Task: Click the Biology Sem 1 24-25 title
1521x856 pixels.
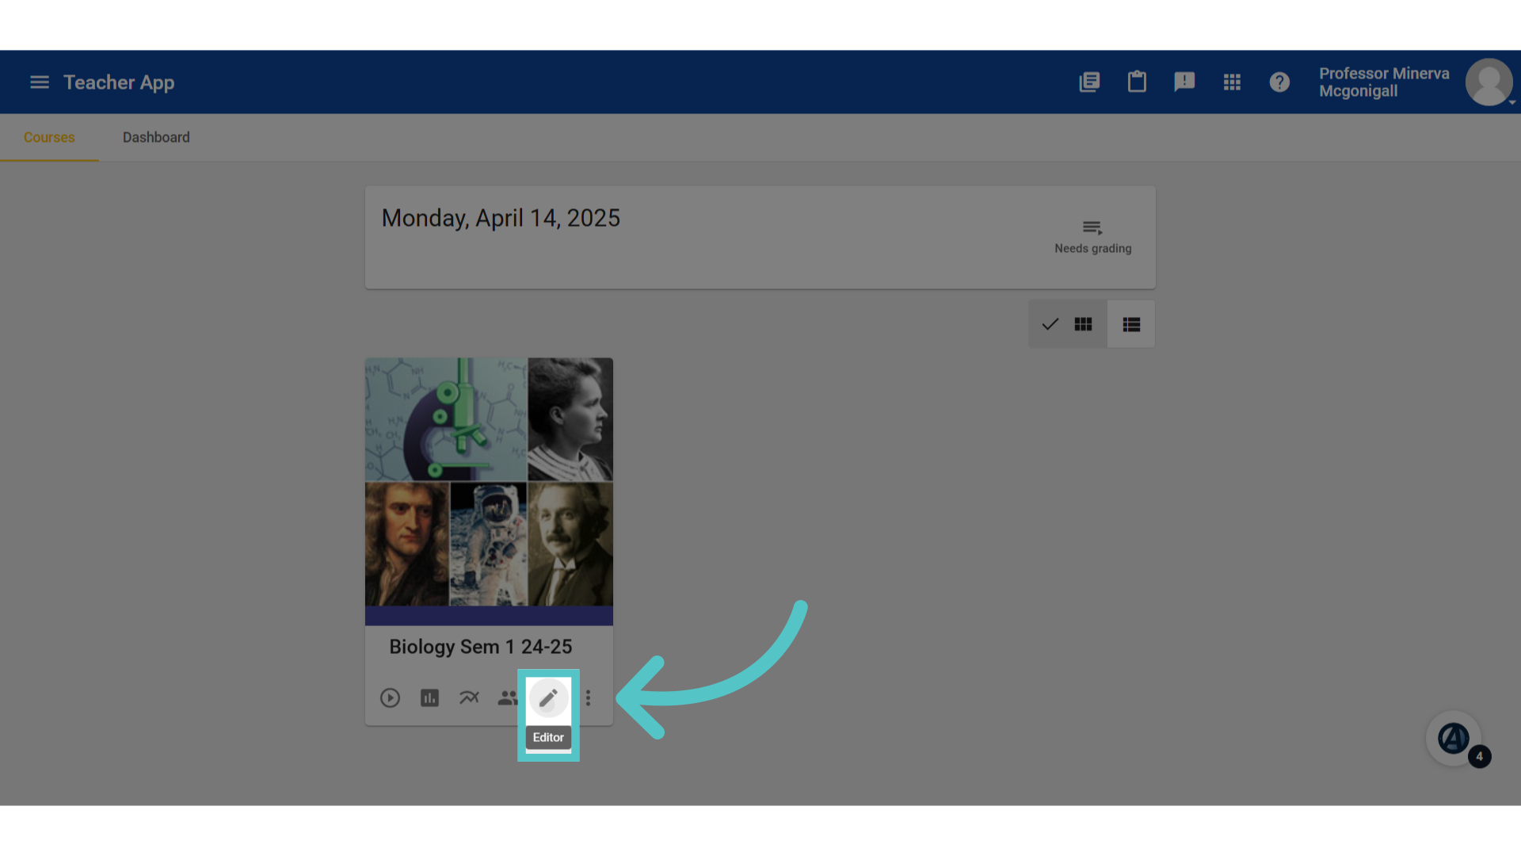Action: click(x=480, y=647)
